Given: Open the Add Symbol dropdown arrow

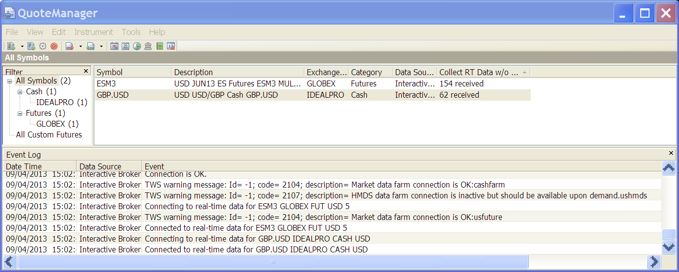Looking at the screenshot, I should [x=22, y=46].
